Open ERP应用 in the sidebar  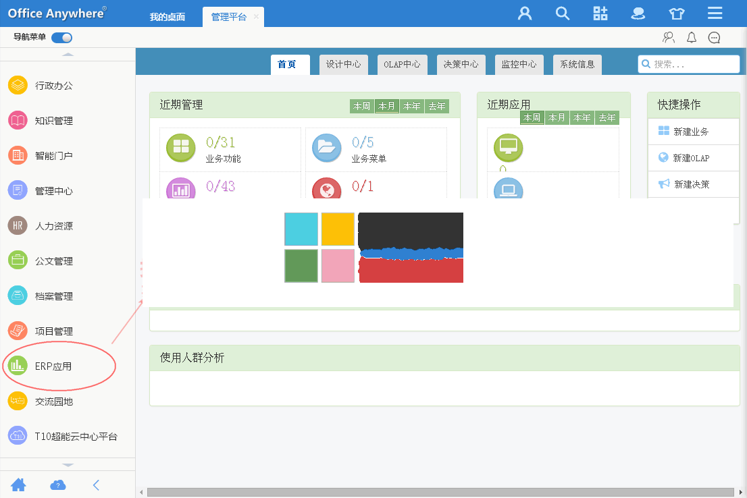click(53, 366)
